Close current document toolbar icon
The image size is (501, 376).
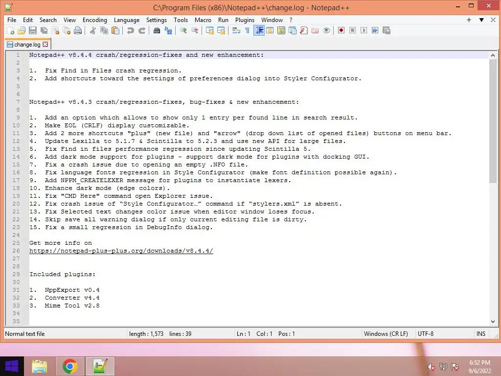[x=55, y=30]
